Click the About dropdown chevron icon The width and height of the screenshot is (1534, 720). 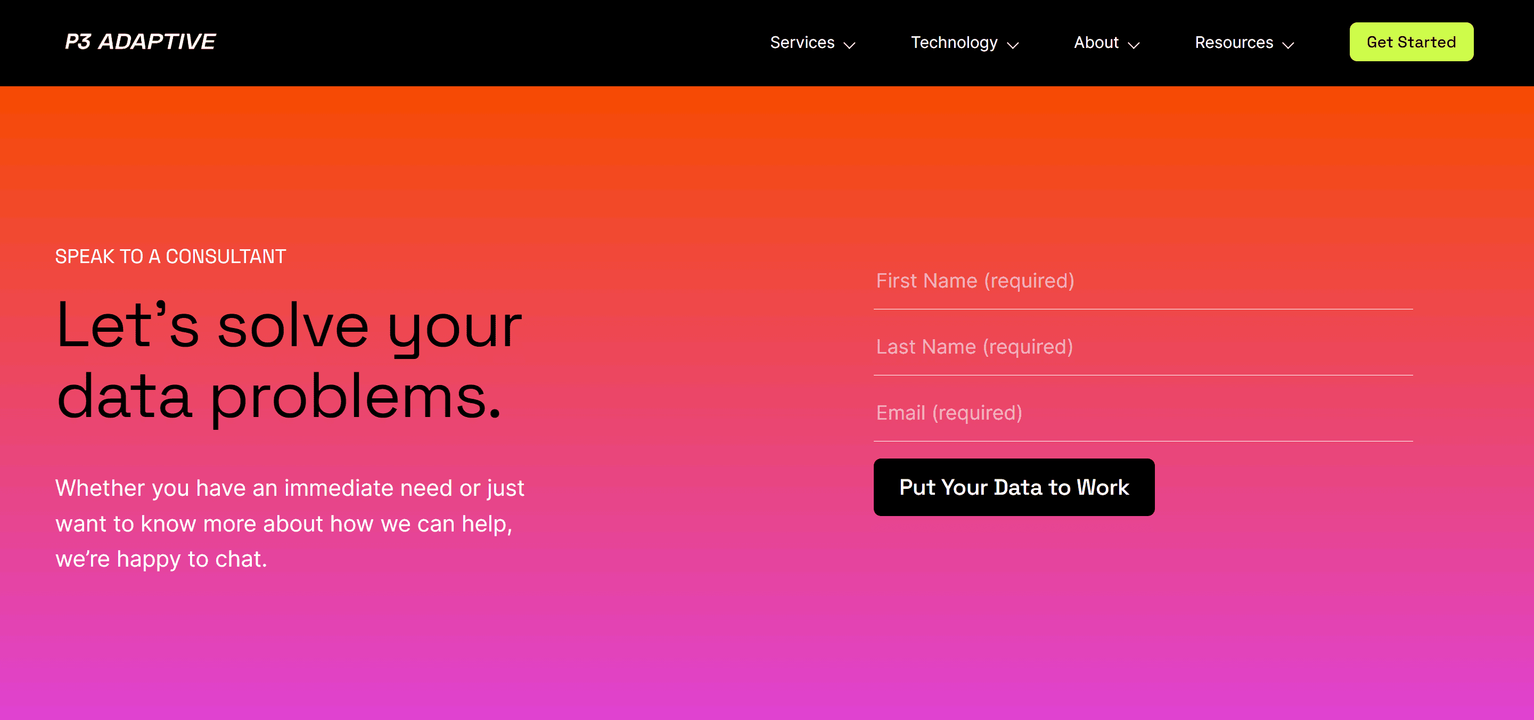[x=1134, y=44]
